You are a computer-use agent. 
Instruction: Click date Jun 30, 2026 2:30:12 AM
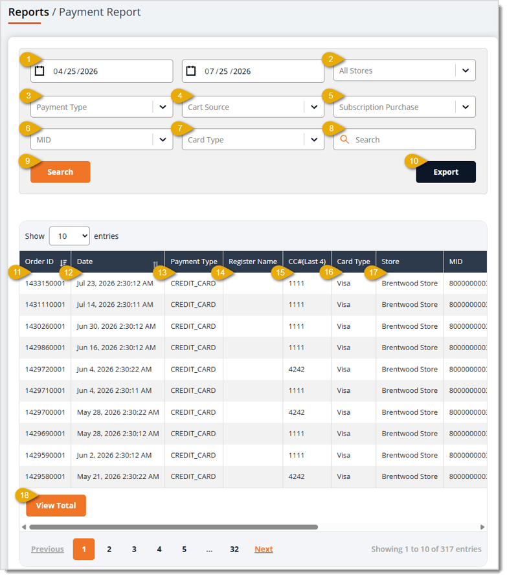(116, 326)
